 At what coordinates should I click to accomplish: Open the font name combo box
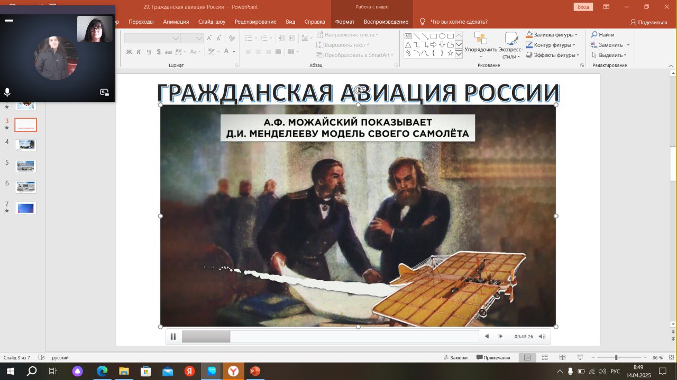(152, 38)
